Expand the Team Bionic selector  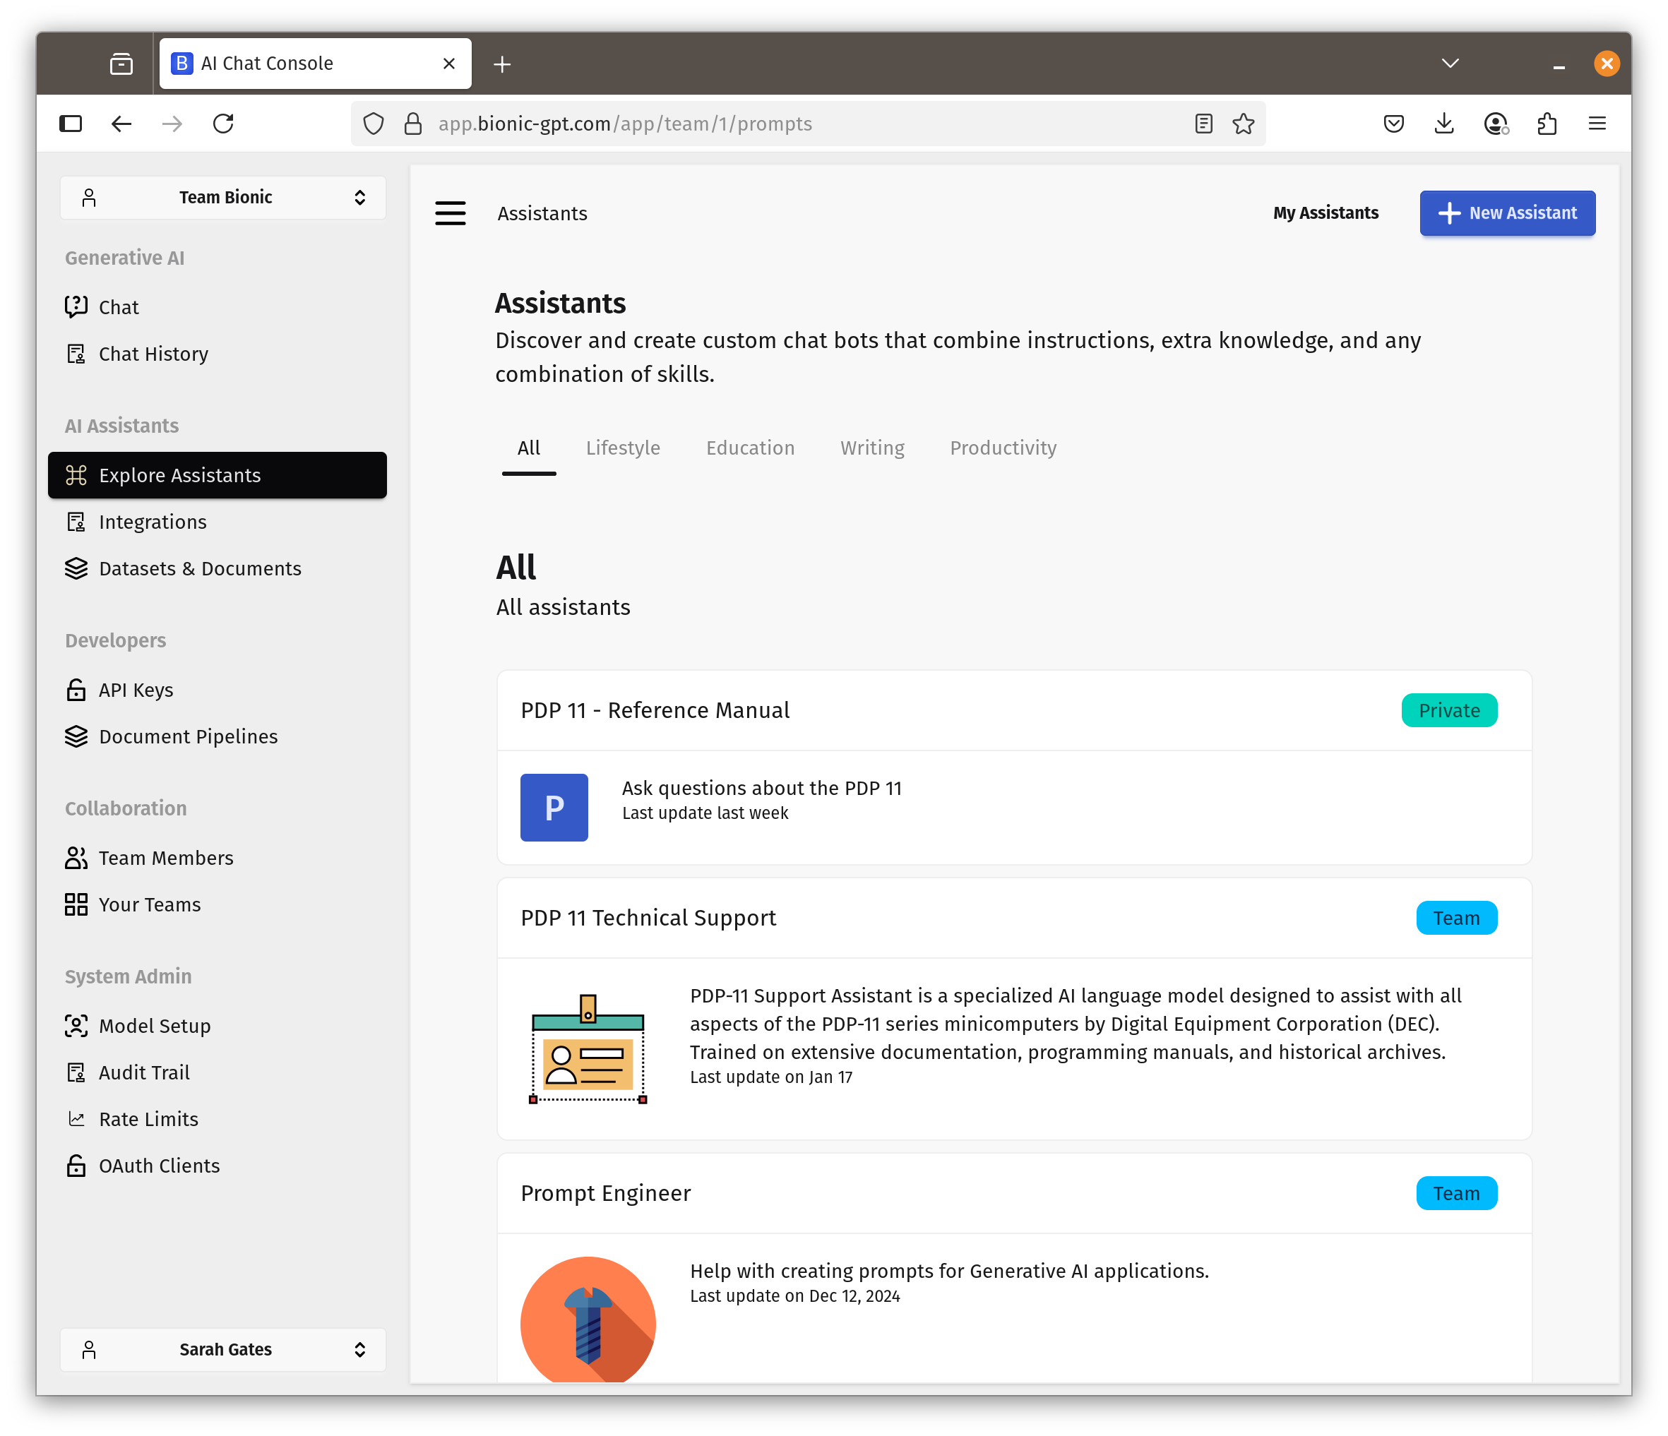pyautogui.click(x=223, y=196)
